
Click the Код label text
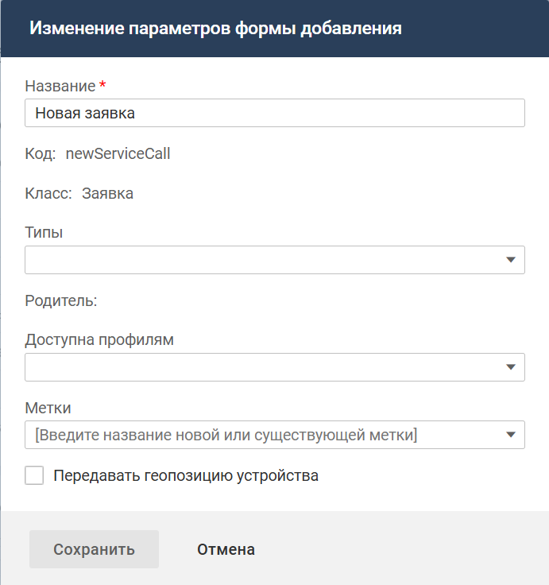click(x=40, y=153)
